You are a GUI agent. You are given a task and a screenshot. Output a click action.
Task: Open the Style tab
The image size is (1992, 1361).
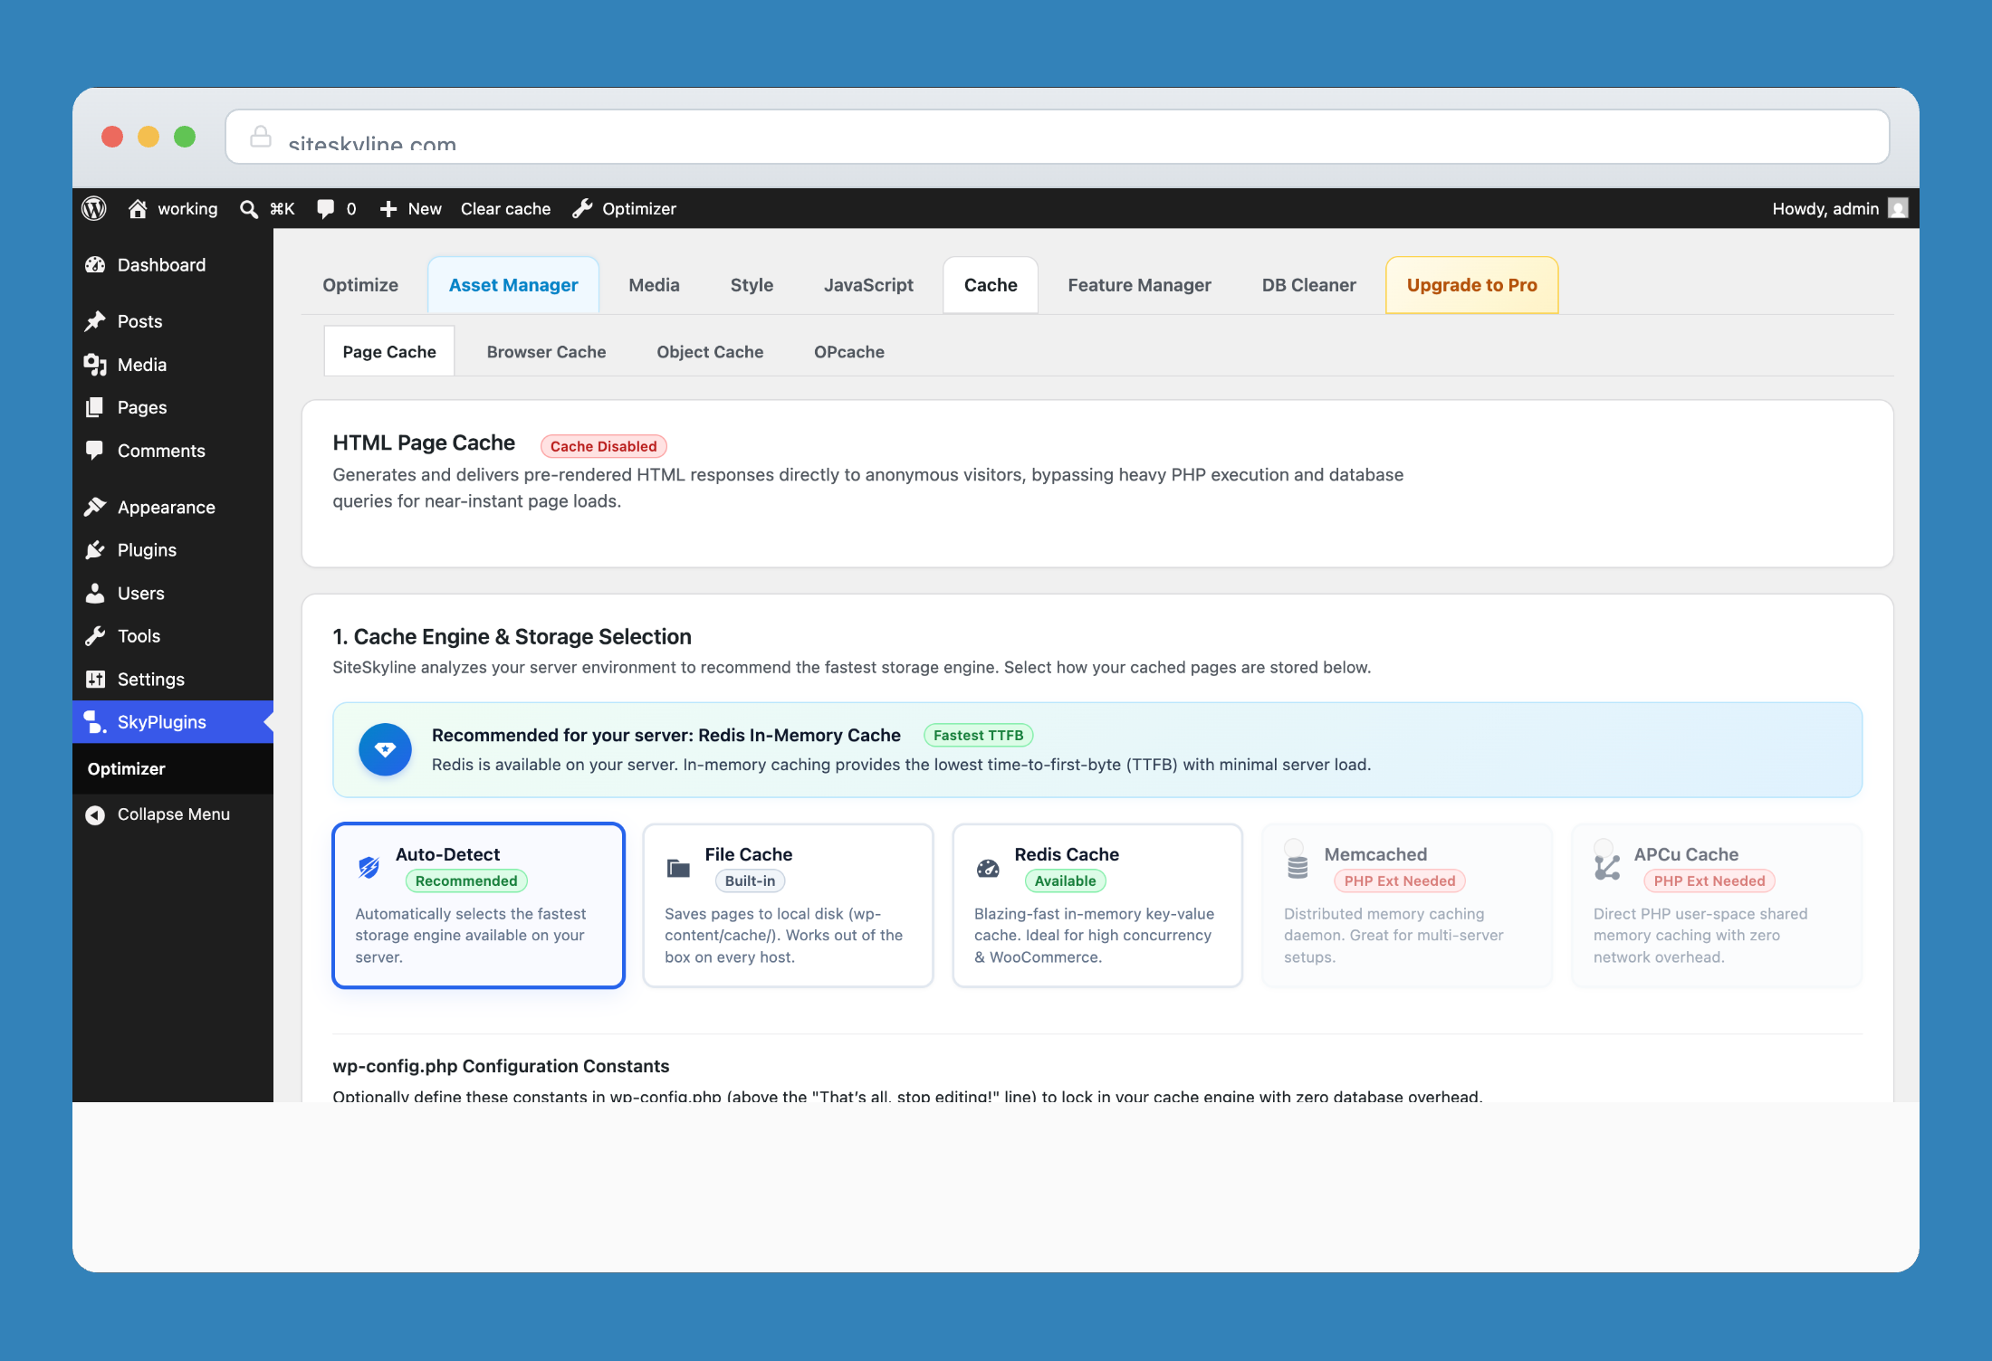tap(752, 285)
